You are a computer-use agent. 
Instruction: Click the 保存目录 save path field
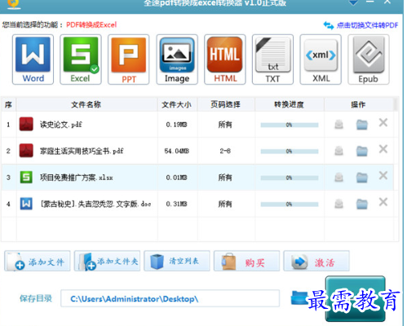(x=170, y=298)
